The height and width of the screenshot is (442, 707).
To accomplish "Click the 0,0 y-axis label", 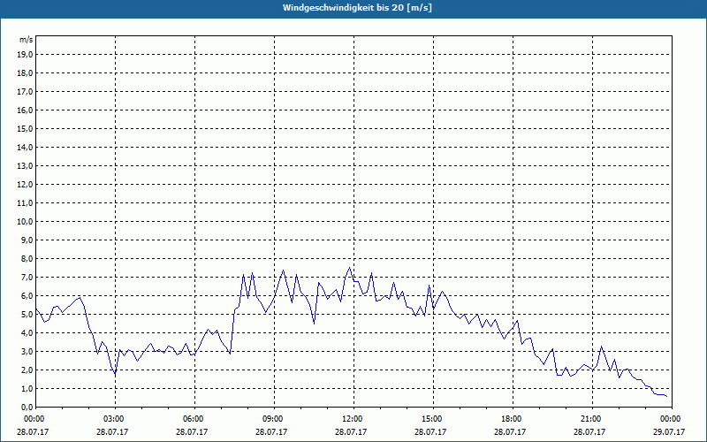I will 27,408.
